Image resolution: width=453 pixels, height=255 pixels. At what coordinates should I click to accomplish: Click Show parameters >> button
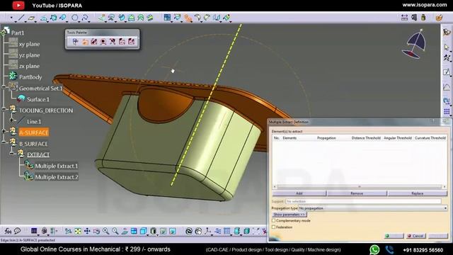click(x=289, y=215)
